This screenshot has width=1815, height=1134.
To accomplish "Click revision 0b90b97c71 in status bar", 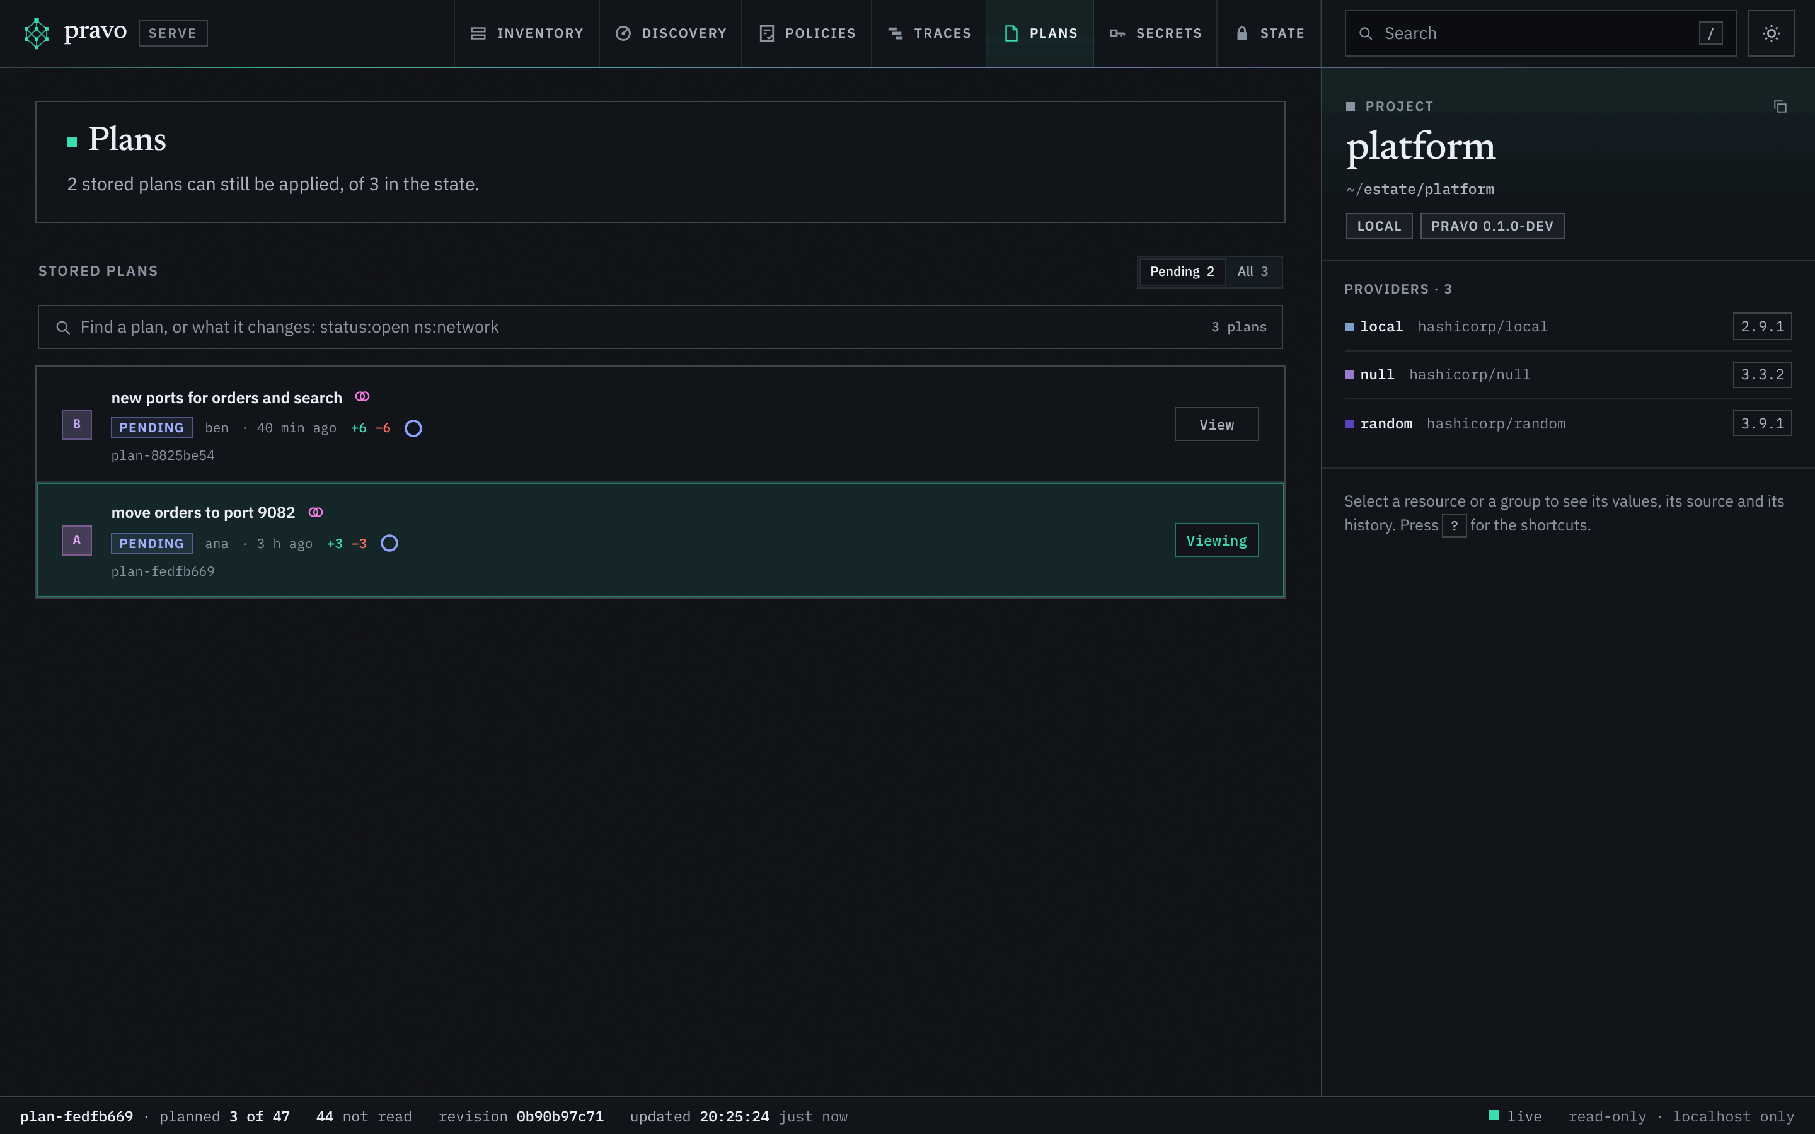I will [521, 1116].
